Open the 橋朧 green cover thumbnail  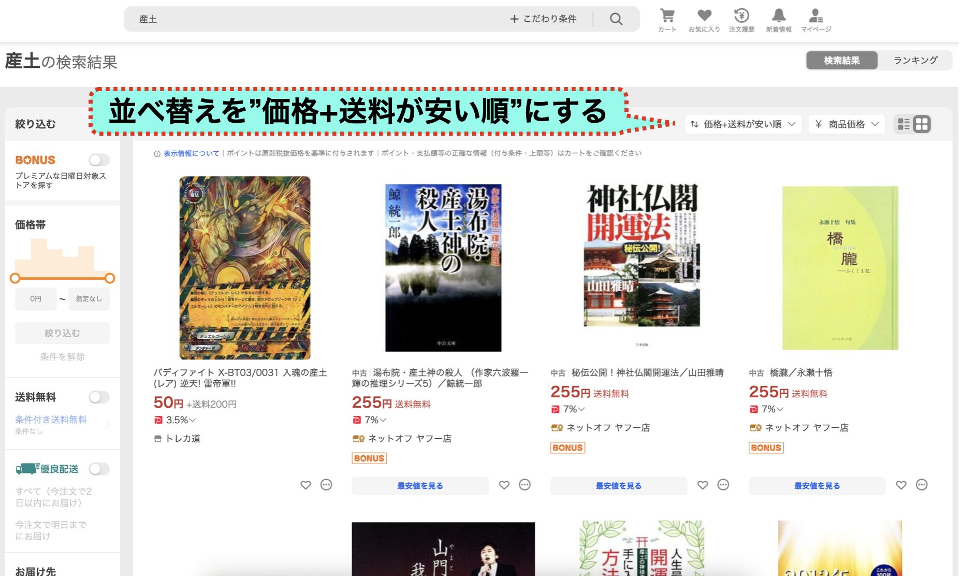(840, 268)
